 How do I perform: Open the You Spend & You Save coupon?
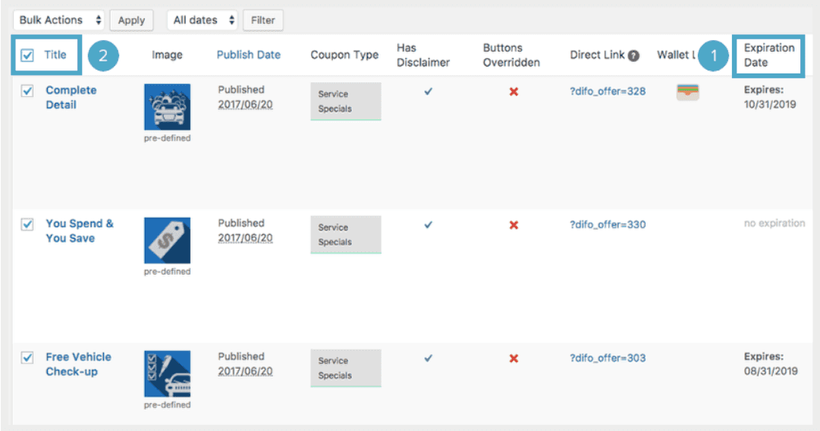click(80, 231)
